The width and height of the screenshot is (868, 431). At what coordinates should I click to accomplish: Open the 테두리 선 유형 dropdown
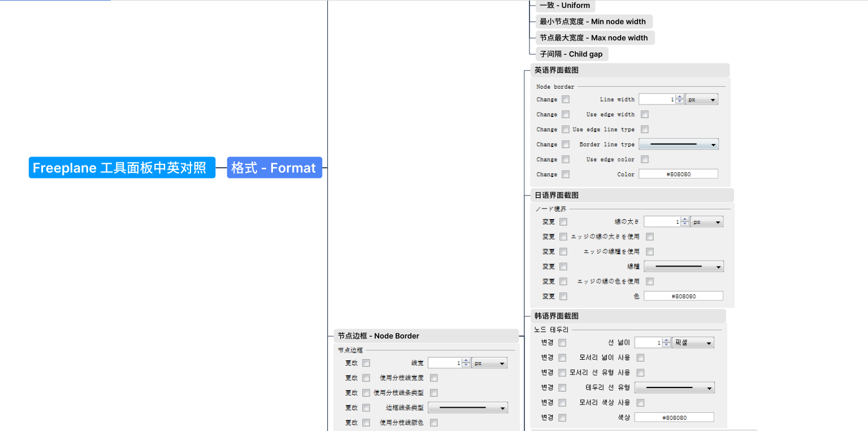click(x=675, y=388)
